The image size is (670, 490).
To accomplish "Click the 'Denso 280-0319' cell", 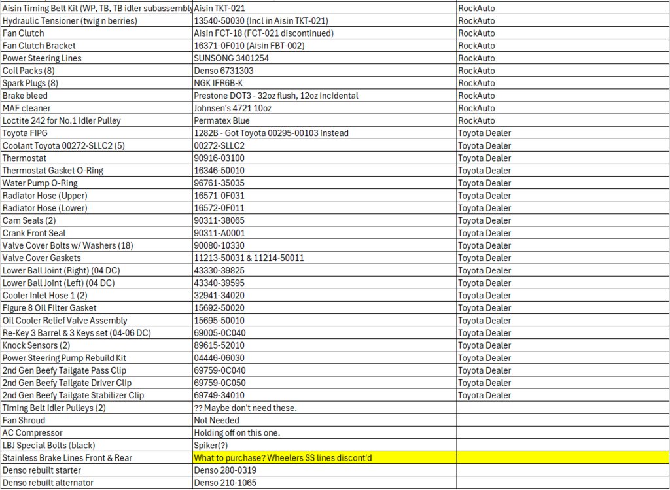I will (x=325, y=470).
